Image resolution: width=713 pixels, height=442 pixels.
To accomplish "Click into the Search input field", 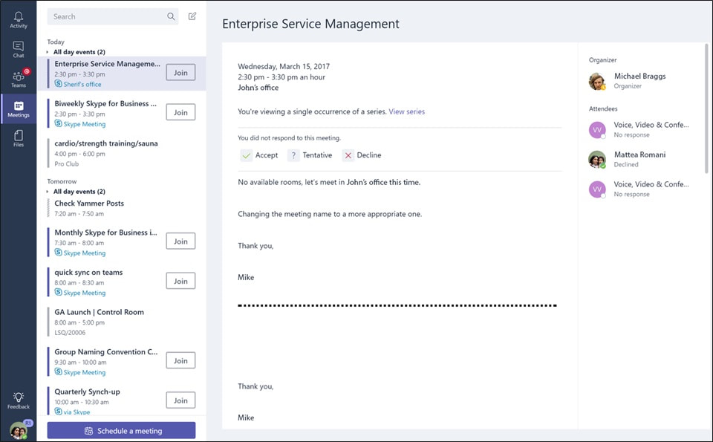I will coord(107,16).
